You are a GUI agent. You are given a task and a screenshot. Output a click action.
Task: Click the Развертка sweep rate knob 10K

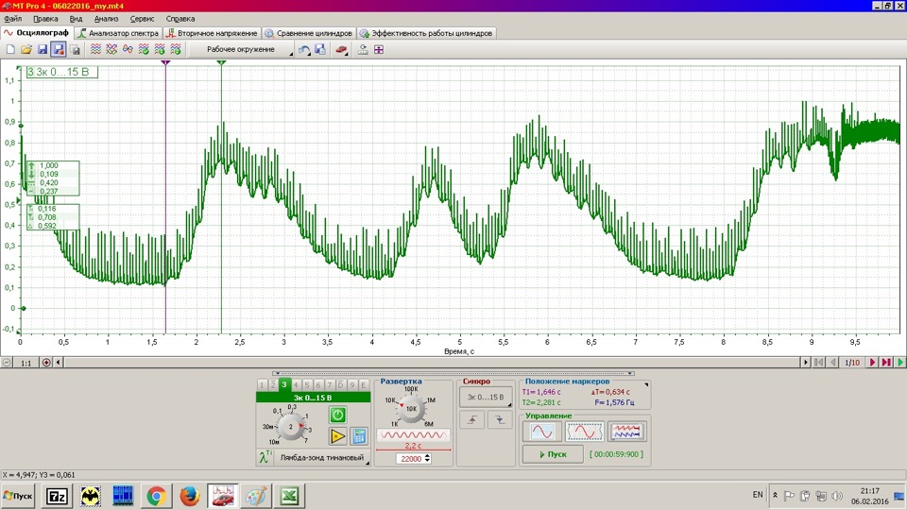tap(411, 409)
